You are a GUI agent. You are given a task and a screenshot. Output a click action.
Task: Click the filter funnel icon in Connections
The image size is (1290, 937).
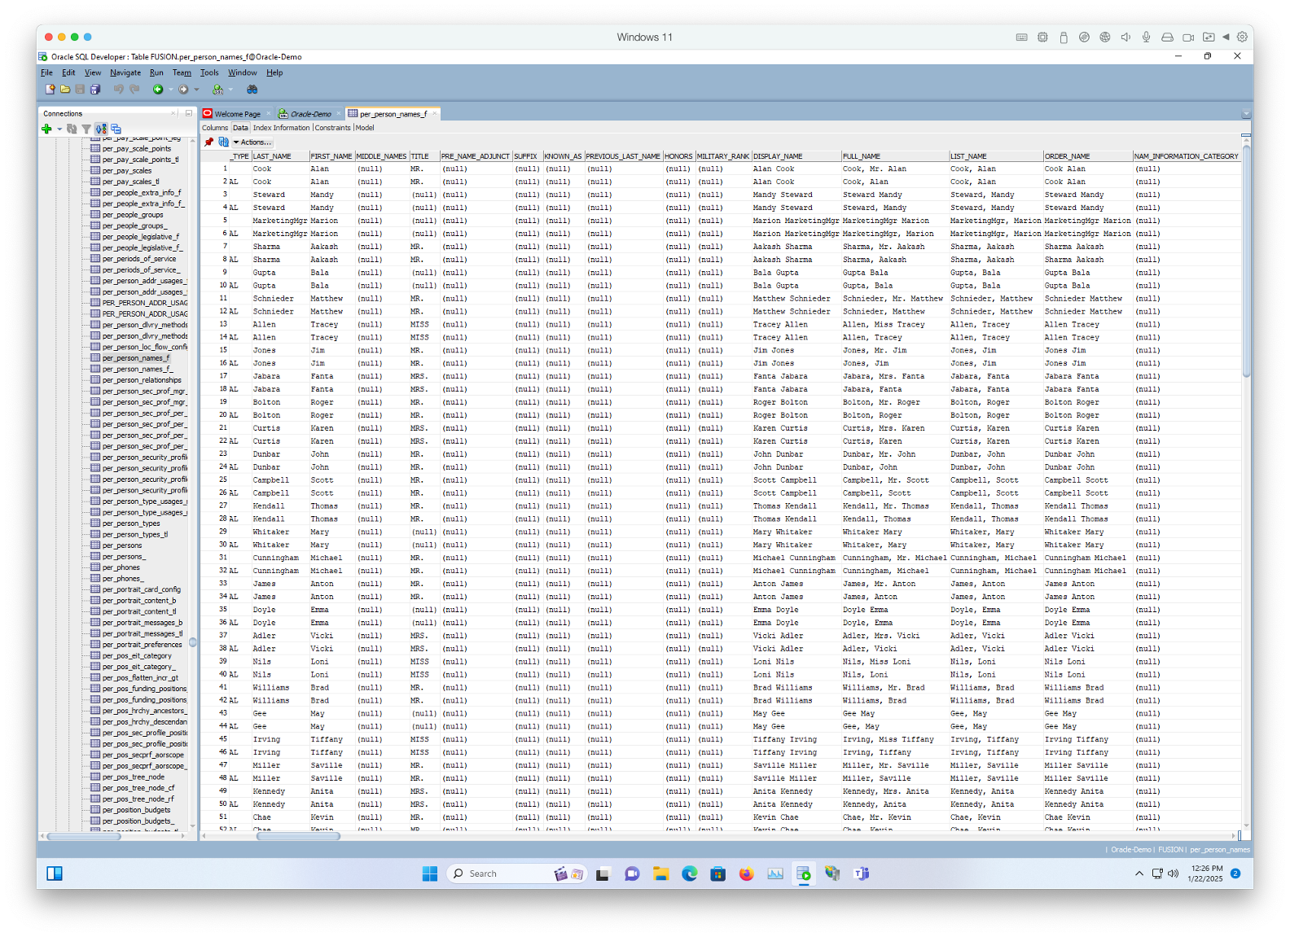click(x=86, y=129)
